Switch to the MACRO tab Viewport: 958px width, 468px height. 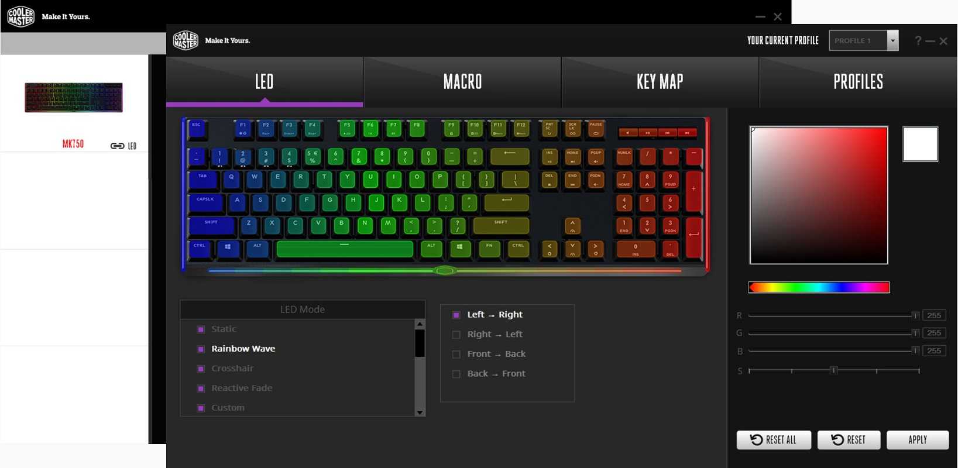coord(462,82)
